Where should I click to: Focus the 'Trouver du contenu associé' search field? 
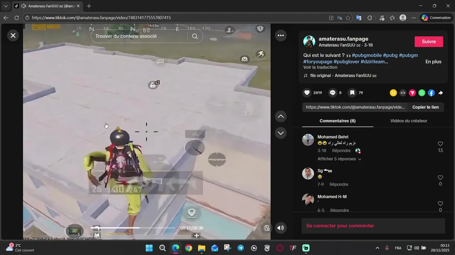point(140,36)
